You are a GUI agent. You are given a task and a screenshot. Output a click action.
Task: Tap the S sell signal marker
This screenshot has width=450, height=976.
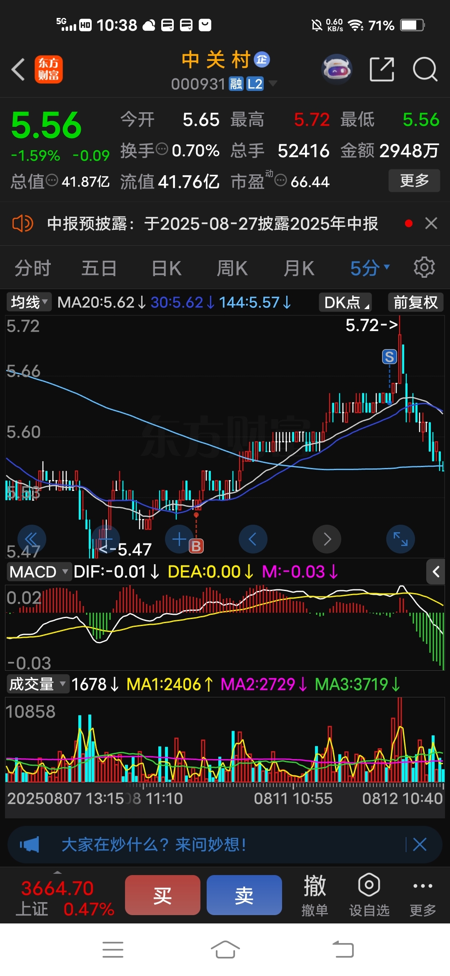[x=390, y=357]
